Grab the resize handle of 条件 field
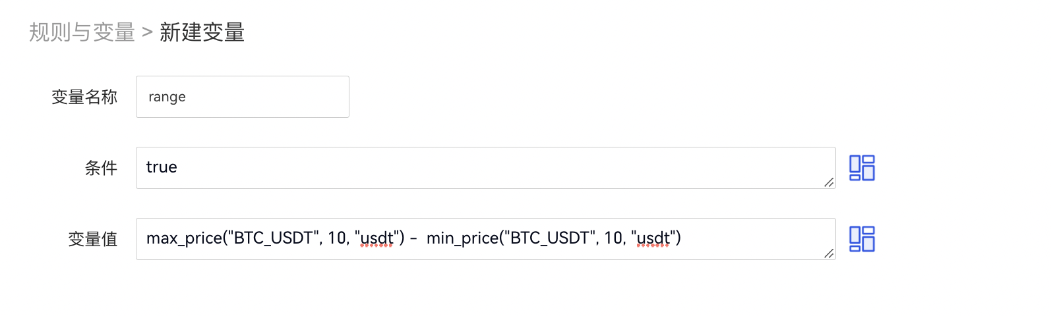Viewport: 1051px width, 316px height. click(829, 182)
